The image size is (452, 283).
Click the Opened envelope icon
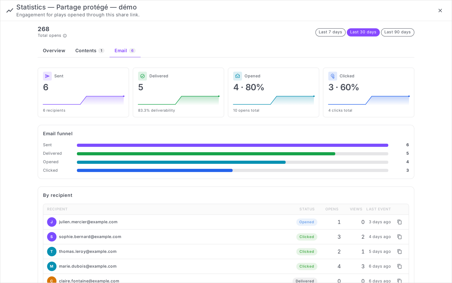(x=238, y=76)
